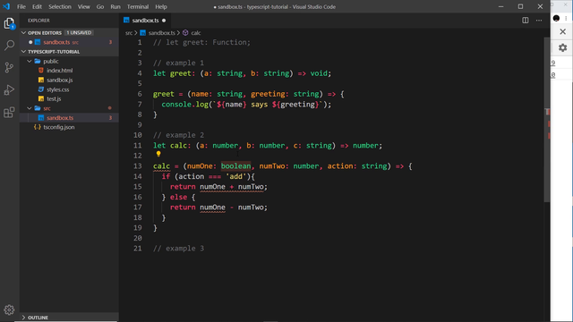Collapse the src folder
The image size is (573, 322).
[30, 108]
